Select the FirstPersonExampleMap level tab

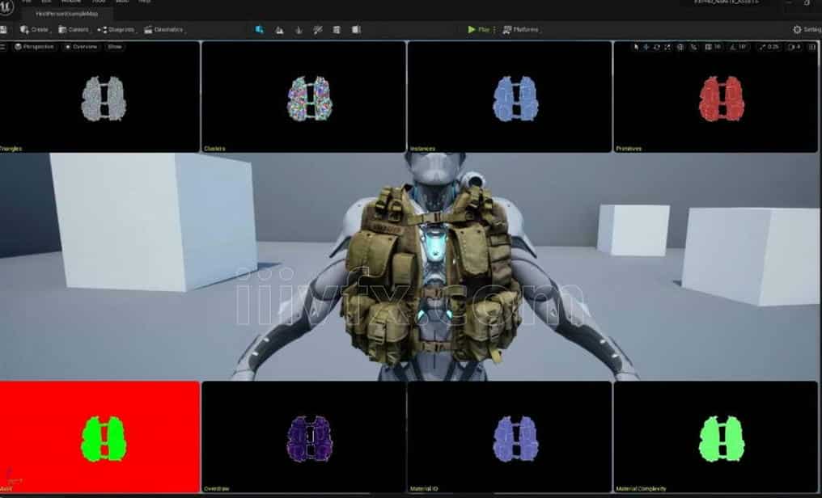pyautogui.click(x=67, y=14)
